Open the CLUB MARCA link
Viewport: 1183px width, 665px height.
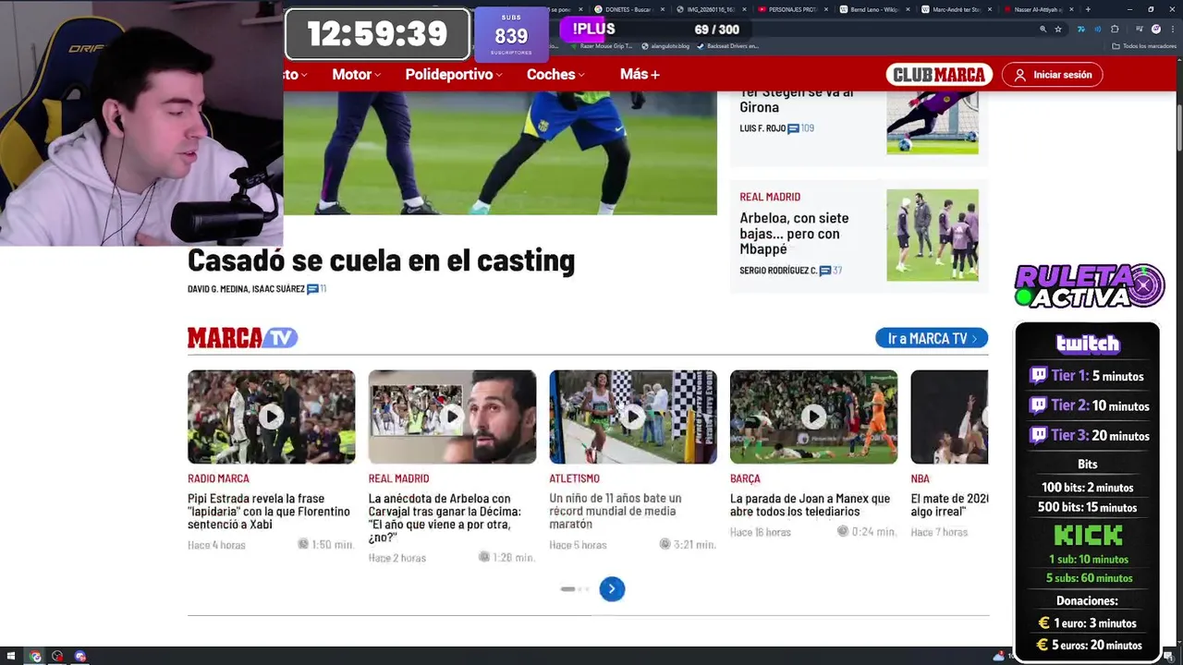click(939, 75)
